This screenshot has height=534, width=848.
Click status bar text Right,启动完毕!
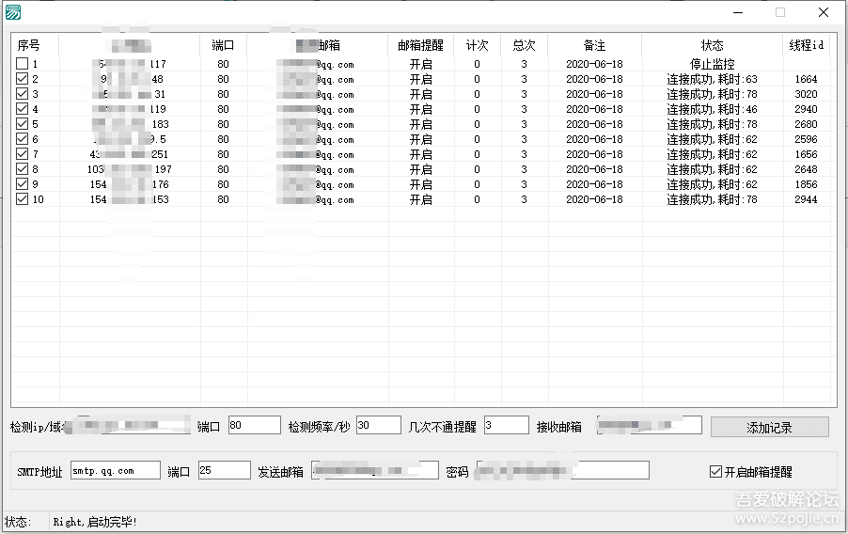click(95, 522)
